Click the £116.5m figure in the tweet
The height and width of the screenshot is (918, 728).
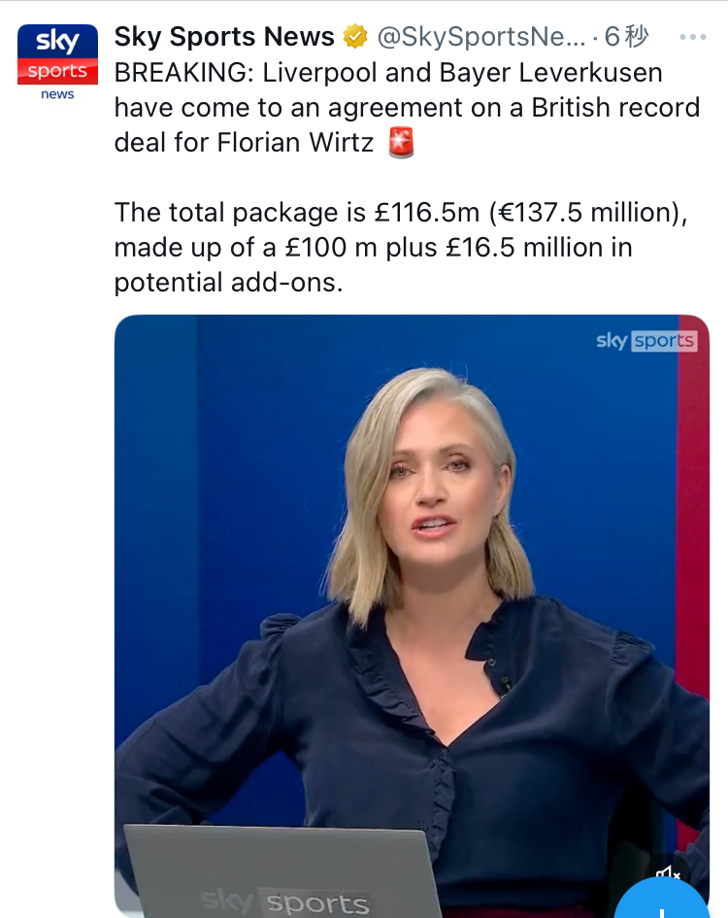point(427,213)
